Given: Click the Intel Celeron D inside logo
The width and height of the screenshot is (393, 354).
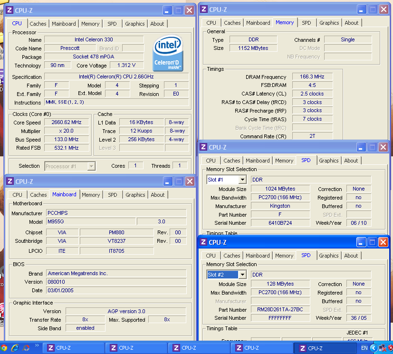Looking at the screenshot, I should pos(168,53).
